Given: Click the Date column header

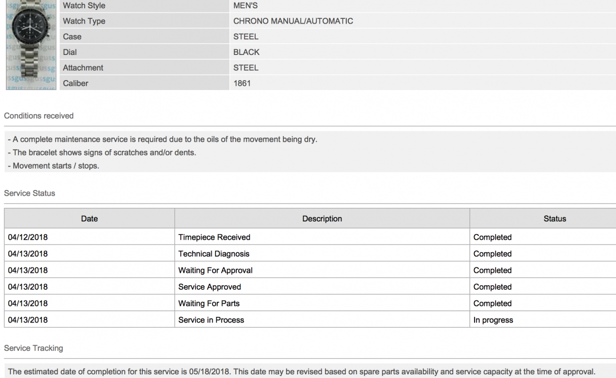Looking at the screenshot, I should [89, 219].
